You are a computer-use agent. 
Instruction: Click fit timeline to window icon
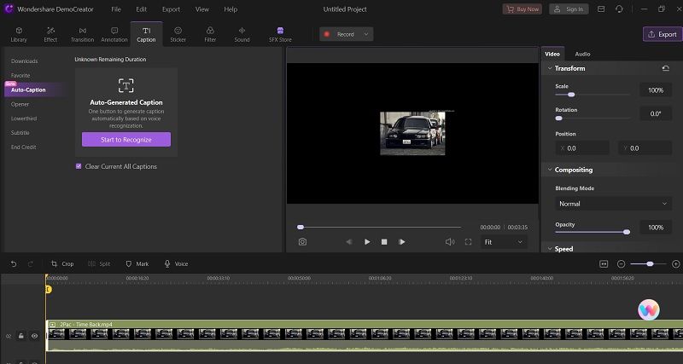(x=604, y=264)
